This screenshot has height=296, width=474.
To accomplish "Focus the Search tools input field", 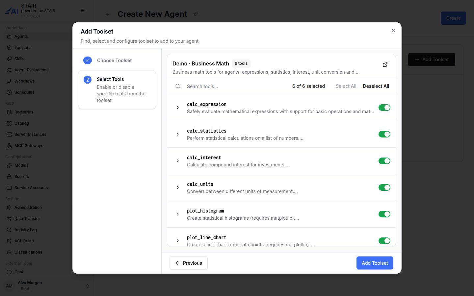I will pos(237,86).
